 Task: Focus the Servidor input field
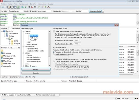15,11
